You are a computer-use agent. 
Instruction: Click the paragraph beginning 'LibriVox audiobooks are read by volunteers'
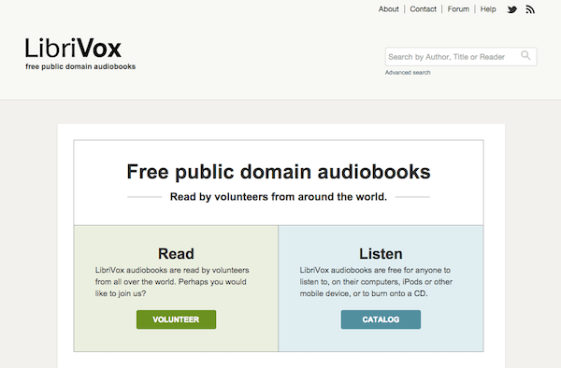pos(172,282)
